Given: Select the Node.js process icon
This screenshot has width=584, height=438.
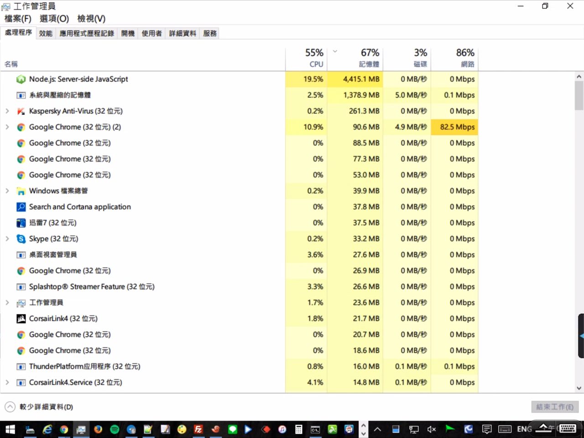Looking at the screenshot, I should click(x=21, y=79).
